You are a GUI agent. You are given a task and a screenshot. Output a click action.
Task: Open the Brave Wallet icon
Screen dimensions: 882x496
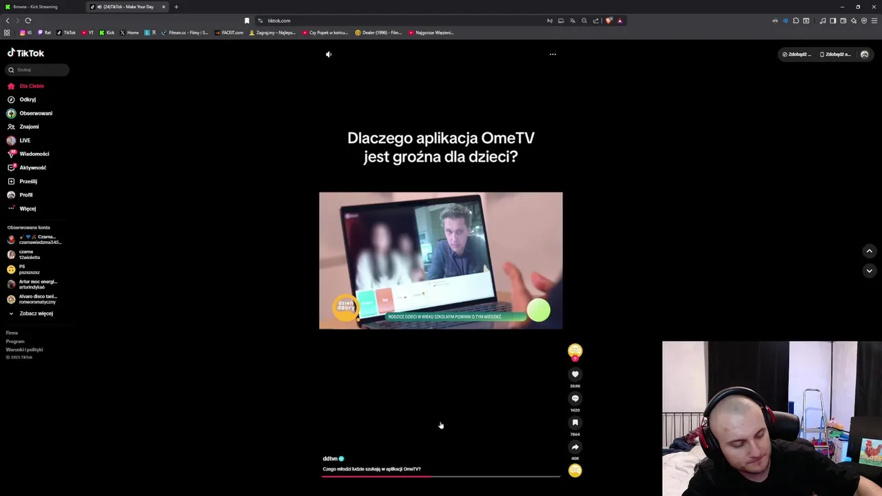pos(843,21)
